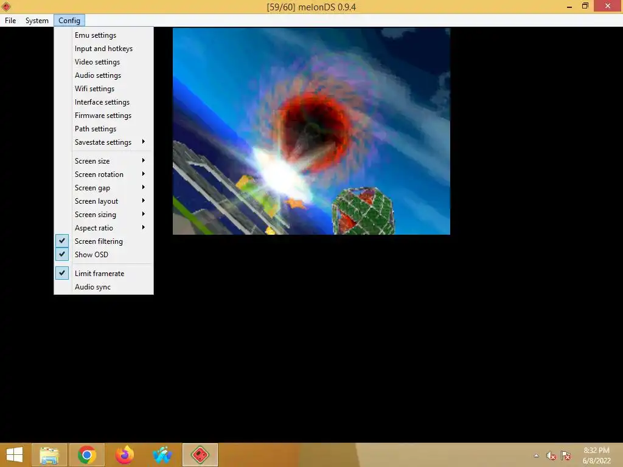
Task: Expand the Screen layout submenu
Action: (x=103, y=201)
